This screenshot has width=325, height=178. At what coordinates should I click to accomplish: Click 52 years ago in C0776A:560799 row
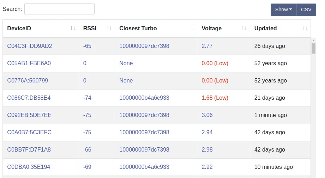271,80
